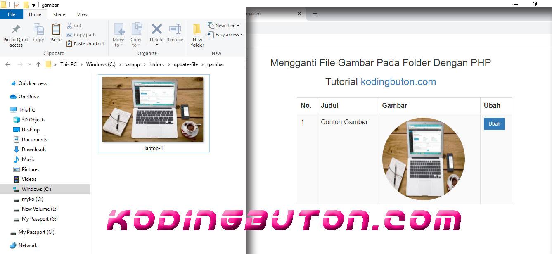Cut the selected file

pyautogui.click(x=75, y=25)
